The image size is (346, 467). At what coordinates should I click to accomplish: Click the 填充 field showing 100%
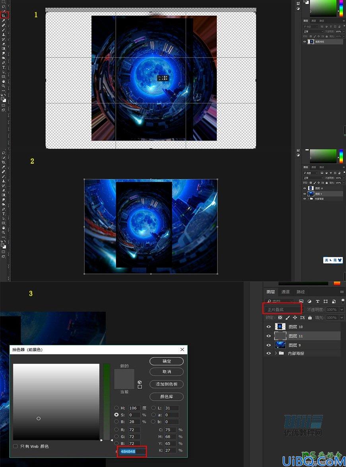point(332,318)
